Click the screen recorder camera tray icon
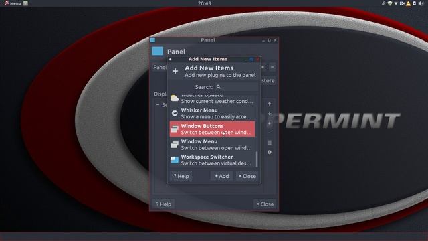Image resolution: width=428 pixels, height=241 pixels. 402,3
